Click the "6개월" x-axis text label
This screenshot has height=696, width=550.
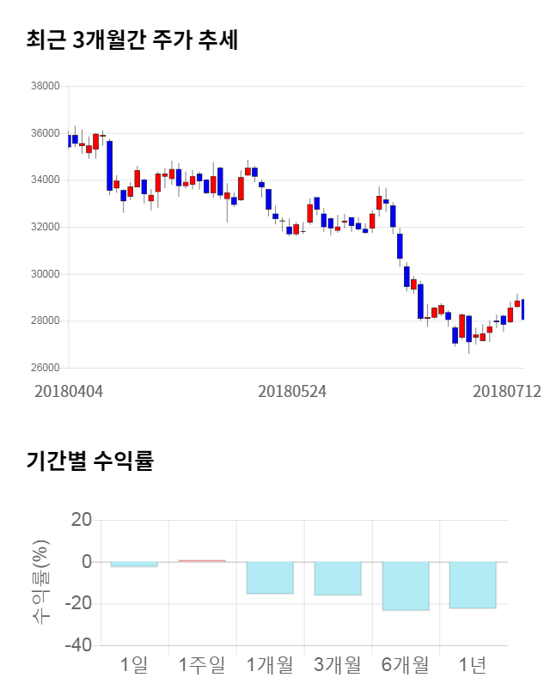tap(406, 665)
